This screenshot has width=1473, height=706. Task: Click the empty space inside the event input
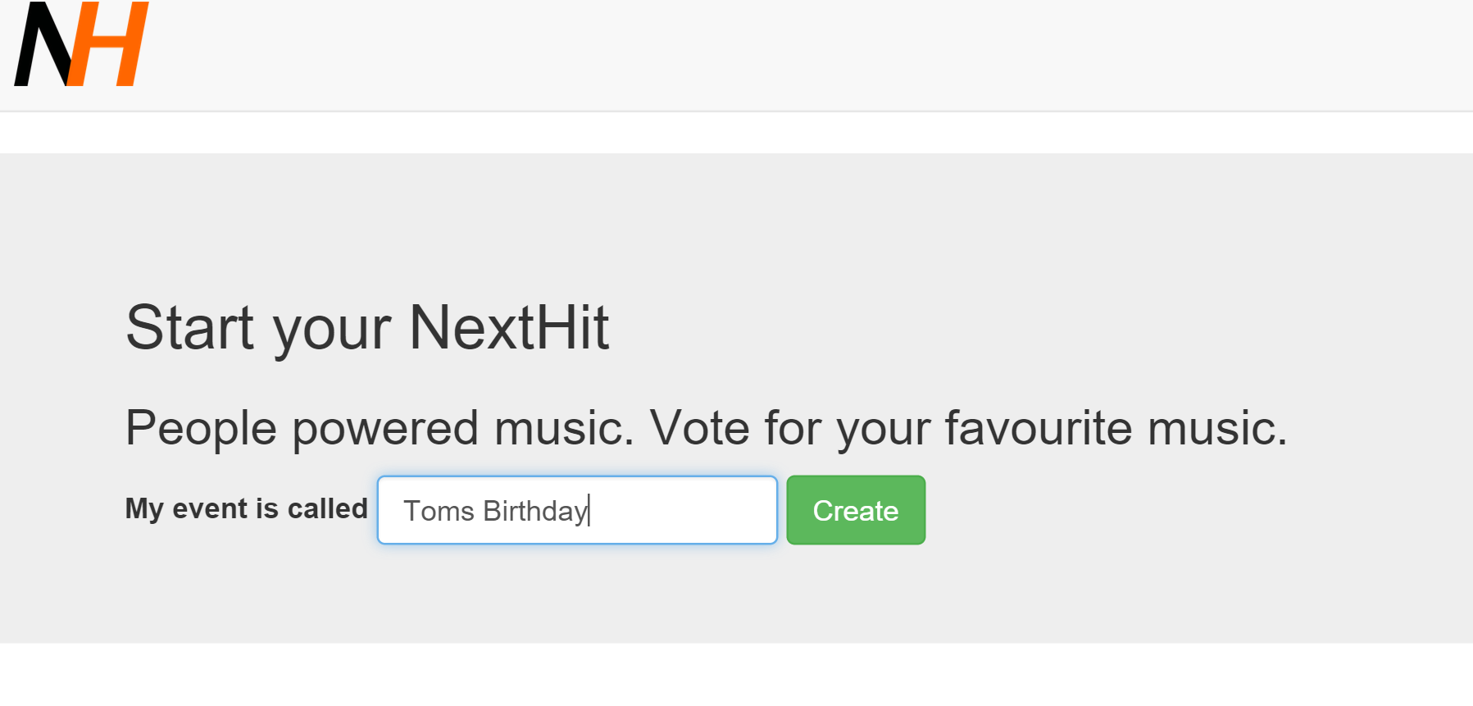[x=689, y=510]
